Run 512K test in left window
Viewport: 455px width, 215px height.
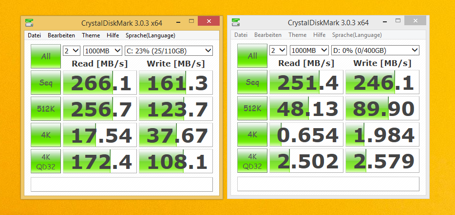click(46, 109)
